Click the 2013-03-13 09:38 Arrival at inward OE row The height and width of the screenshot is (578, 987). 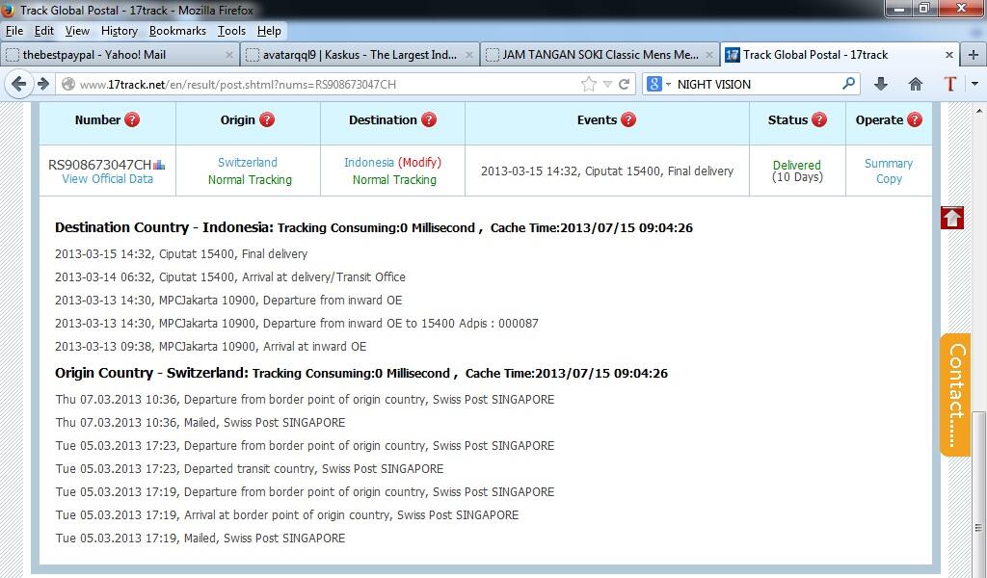point(211,347)
